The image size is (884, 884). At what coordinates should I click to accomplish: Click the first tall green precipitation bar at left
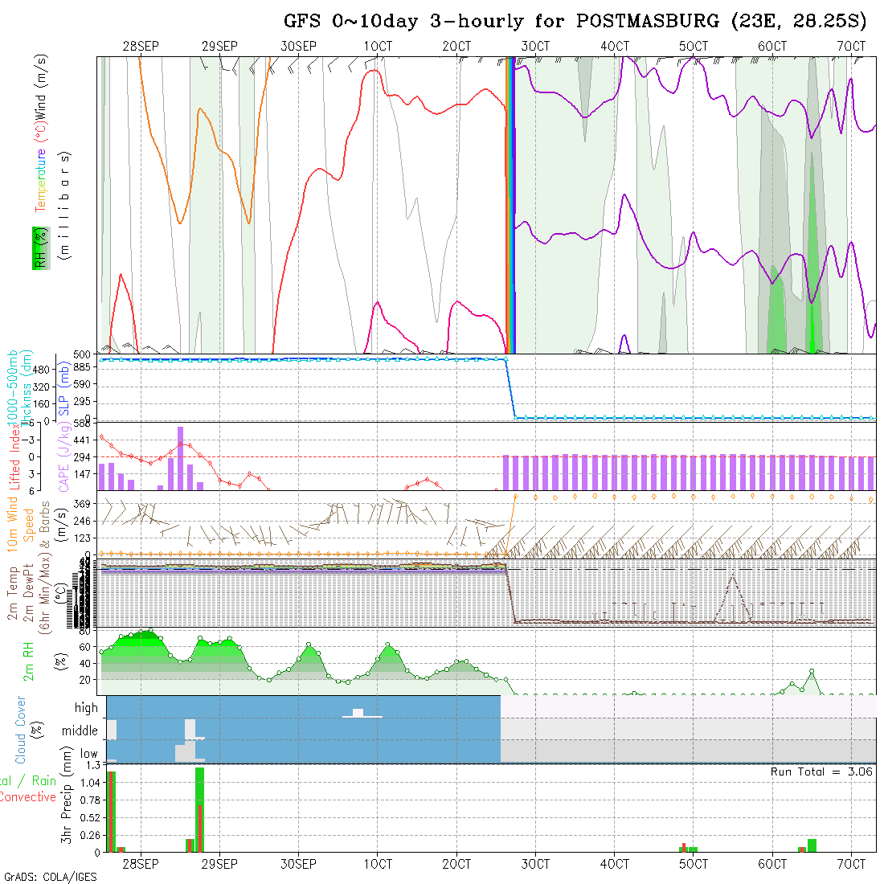pos(111,812)
